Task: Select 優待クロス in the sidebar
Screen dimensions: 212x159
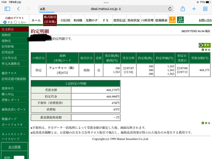Action: coord(9,73)
